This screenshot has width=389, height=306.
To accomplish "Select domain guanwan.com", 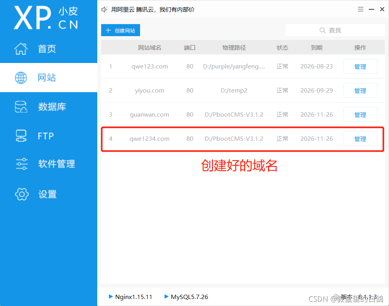I will (x=150, y=115).
